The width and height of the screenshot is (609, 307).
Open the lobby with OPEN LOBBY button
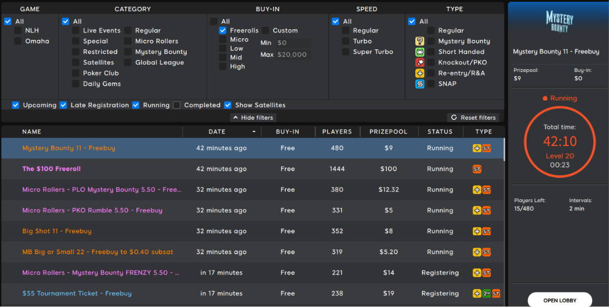coord(560,300)
